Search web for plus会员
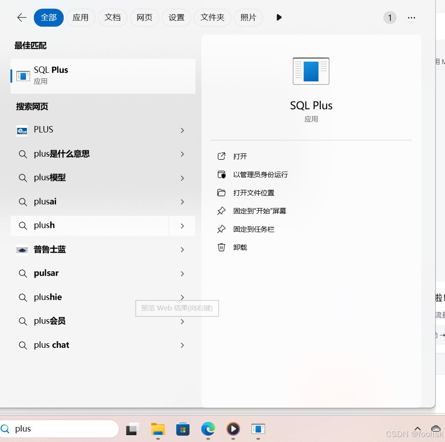This screenshot has height=442, width=445. [103, 321]
